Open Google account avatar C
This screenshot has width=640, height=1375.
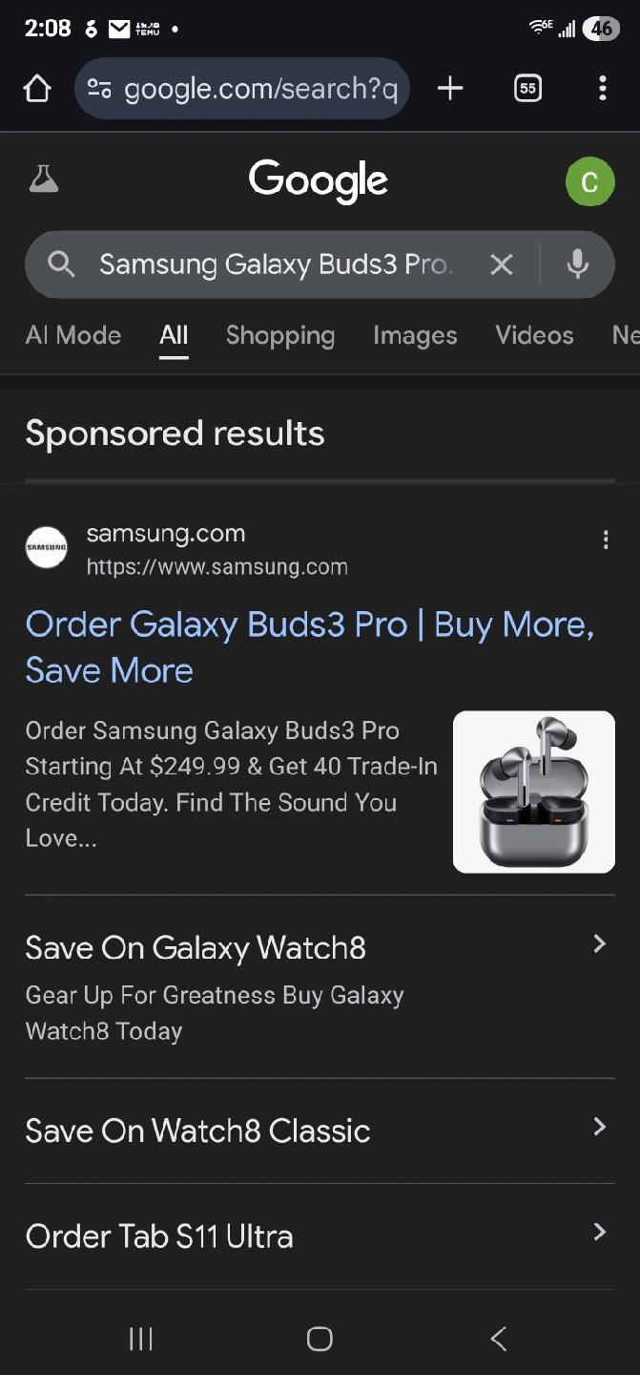(x=589, y=181)
